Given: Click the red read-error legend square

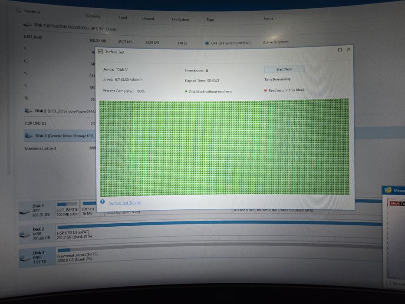Looking at the screenshot, I should coord(265,90).
